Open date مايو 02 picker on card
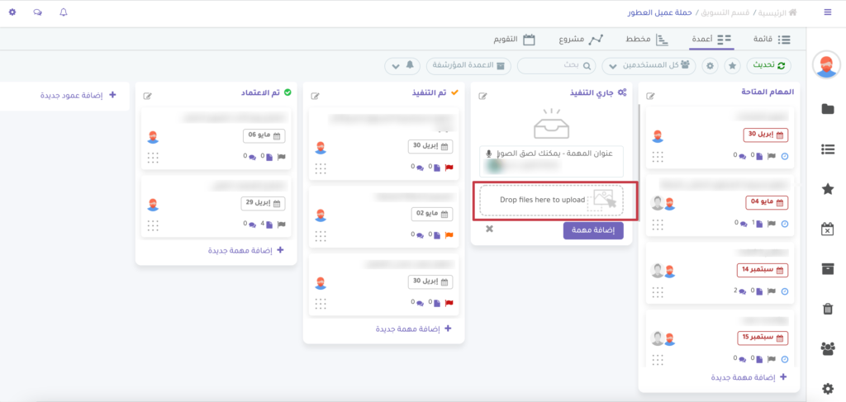Screen dimensions: 846x402 [432, 214]
